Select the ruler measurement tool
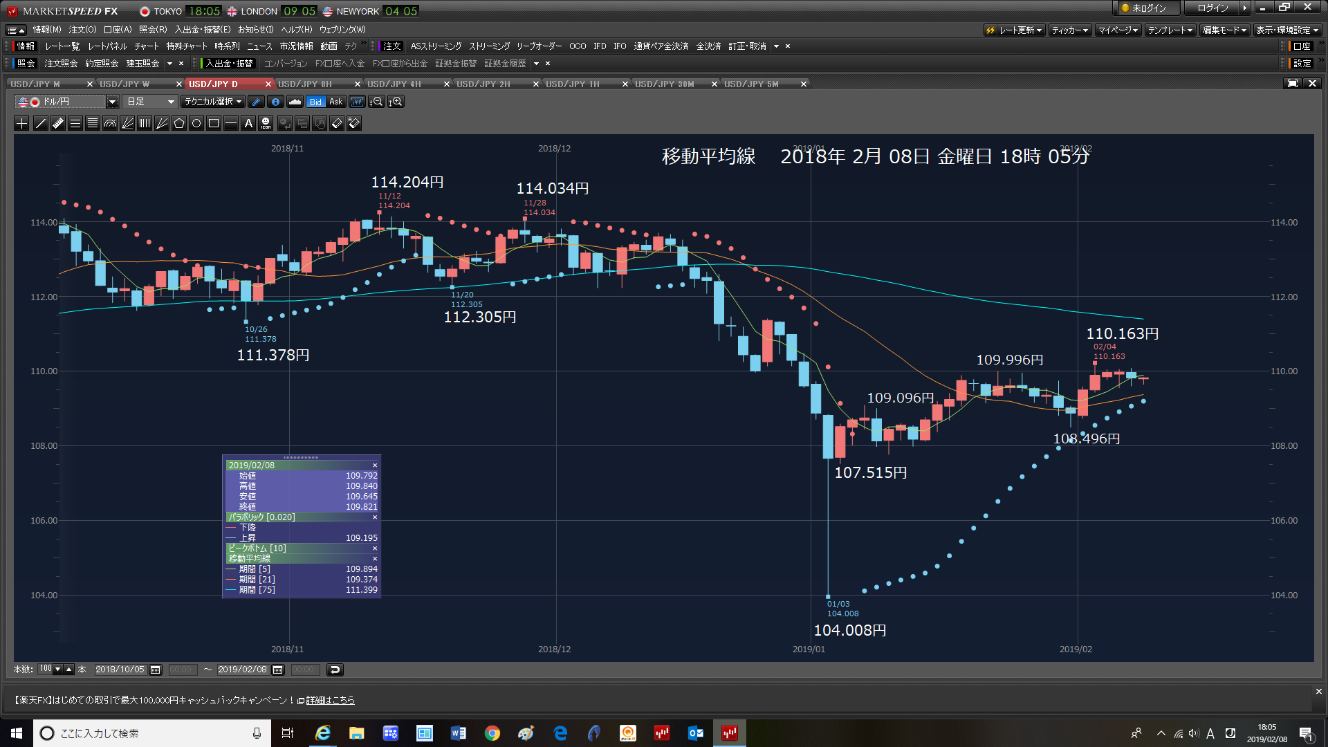 (58, 123)
